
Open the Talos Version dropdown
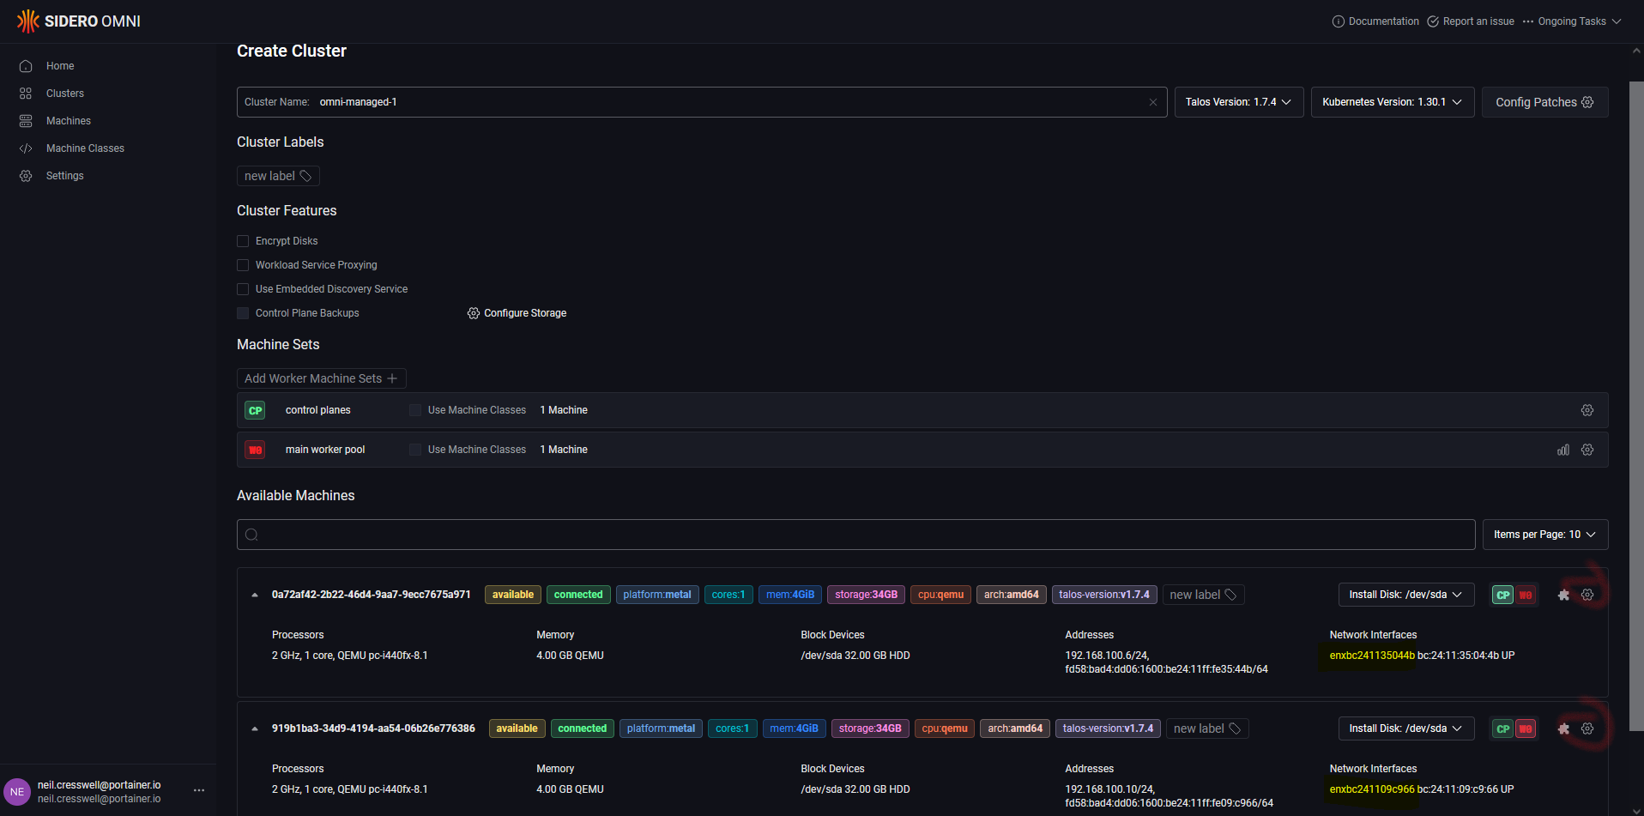(1238, 102)
